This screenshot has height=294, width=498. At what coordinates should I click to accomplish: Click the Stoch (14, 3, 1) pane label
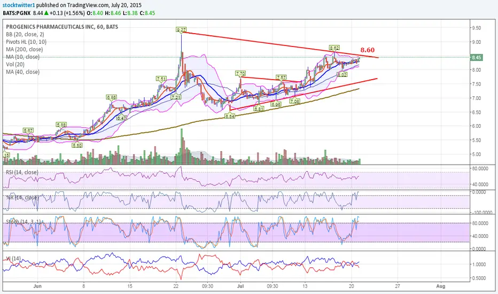22,221
